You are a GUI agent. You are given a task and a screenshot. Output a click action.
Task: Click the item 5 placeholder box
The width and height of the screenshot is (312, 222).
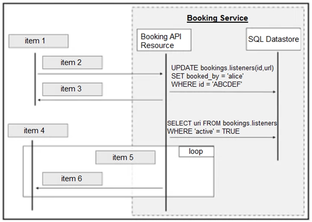(125, 157)
